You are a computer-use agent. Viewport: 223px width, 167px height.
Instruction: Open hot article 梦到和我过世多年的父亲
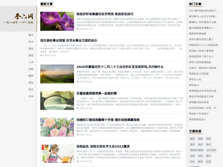(204, 91)
